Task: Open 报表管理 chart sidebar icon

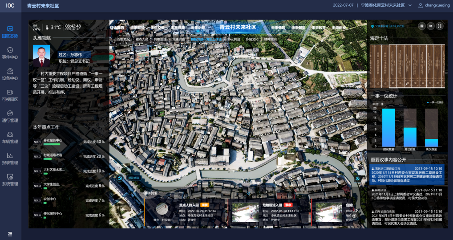Action: (10, 155)
